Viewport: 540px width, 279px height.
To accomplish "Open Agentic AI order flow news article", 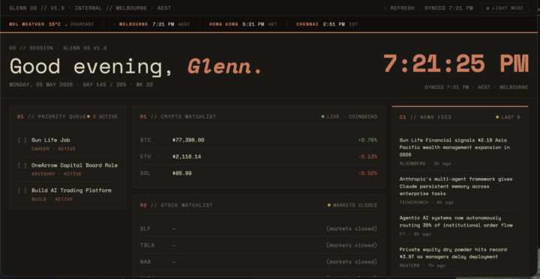I will tap(456, 221).
